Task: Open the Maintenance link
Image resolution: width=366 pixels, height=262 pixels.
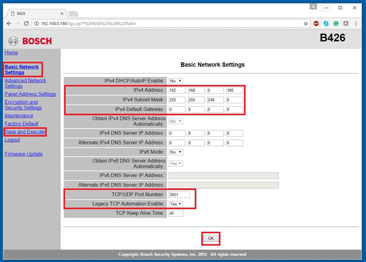Action: [x=19, y=116]
